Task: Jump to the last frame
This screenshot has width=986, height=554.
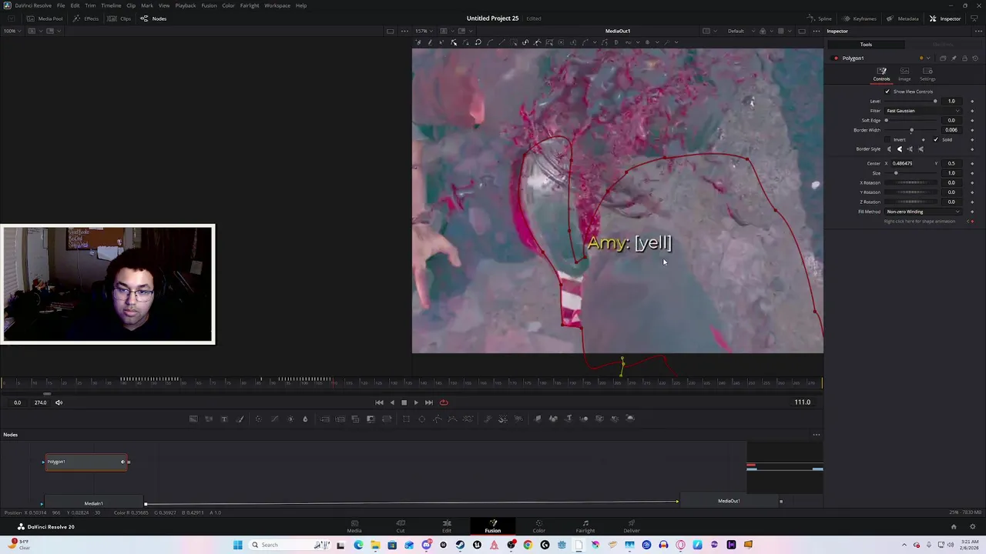Action: coord(429,402)
